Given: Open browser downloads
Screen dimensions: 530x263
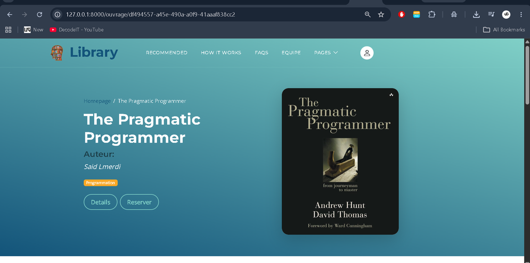Looking at the screenshot, I should click(x=476, y=14).
